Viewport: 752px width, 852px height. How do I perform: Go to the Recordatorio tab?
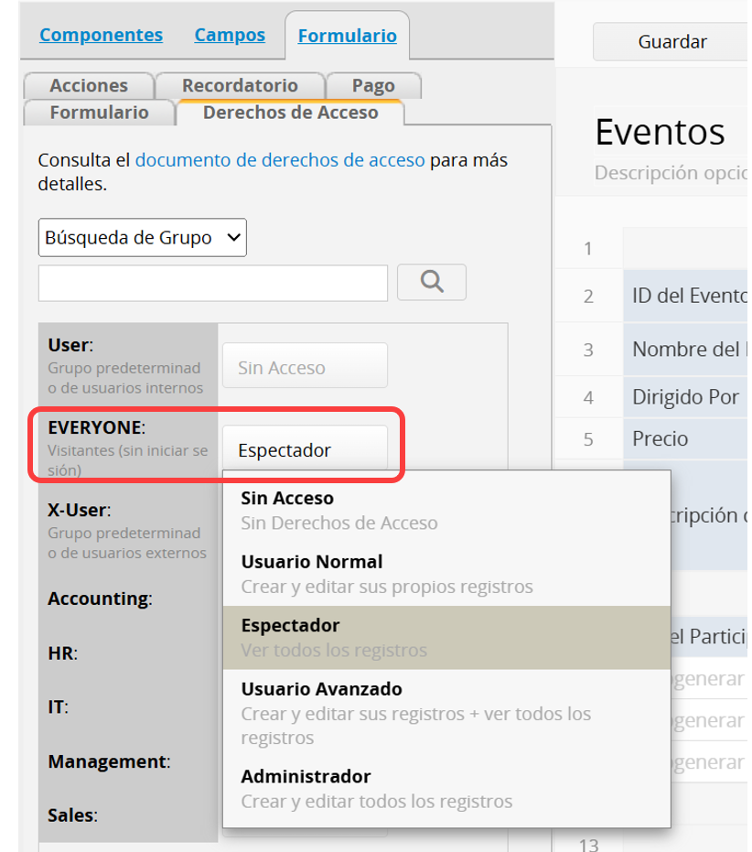click(240, 85)
